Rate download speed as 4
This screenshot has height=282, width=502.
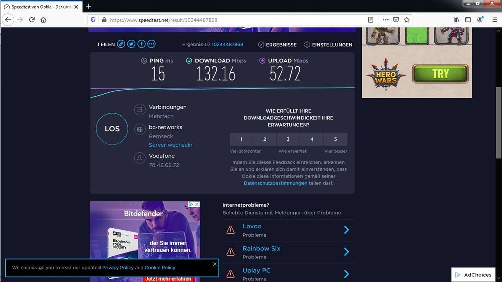coord(312,139)
